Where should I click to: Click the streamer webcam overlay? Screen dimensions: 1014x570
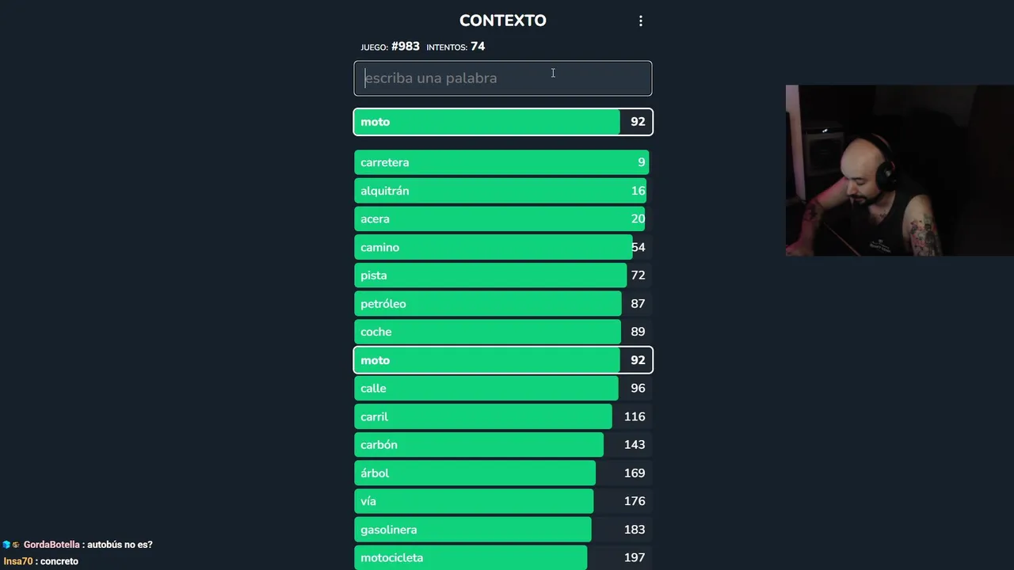899,170
